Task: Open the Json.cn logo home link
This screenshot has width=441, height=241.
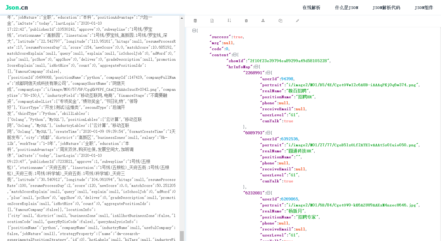Action: click(x=17, y=7)
